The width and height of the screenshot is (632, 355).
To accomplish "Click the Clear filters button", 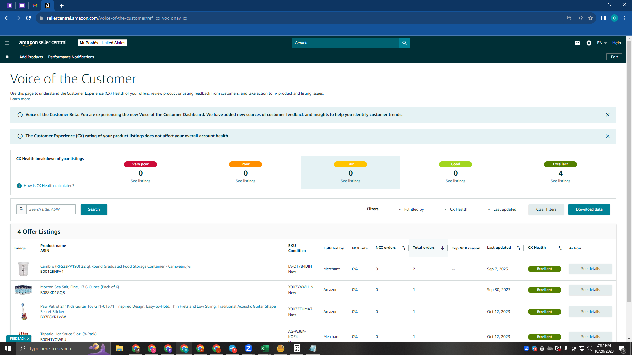I will click(546, 209).
